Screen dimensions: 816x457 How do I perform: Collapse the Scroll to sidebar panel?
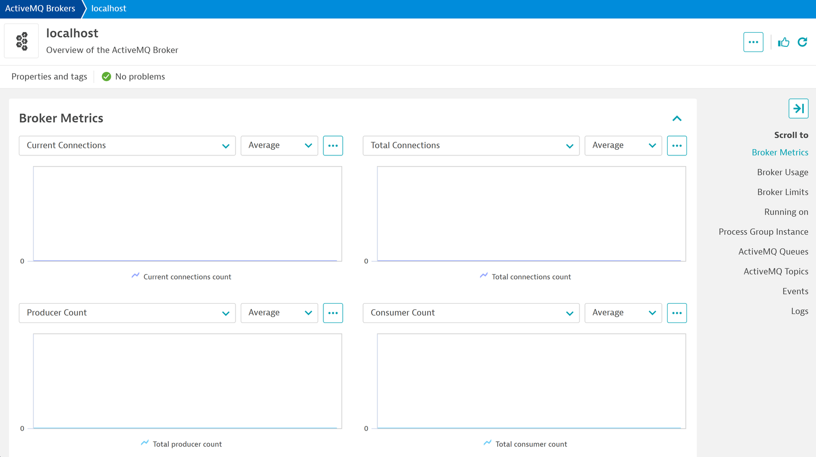click(798, 109)
